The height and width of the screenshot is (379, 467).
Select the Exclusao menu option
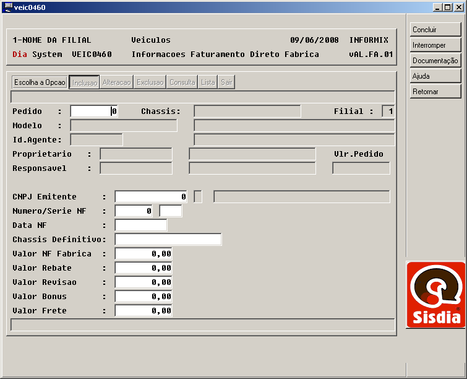coord(150,82)
